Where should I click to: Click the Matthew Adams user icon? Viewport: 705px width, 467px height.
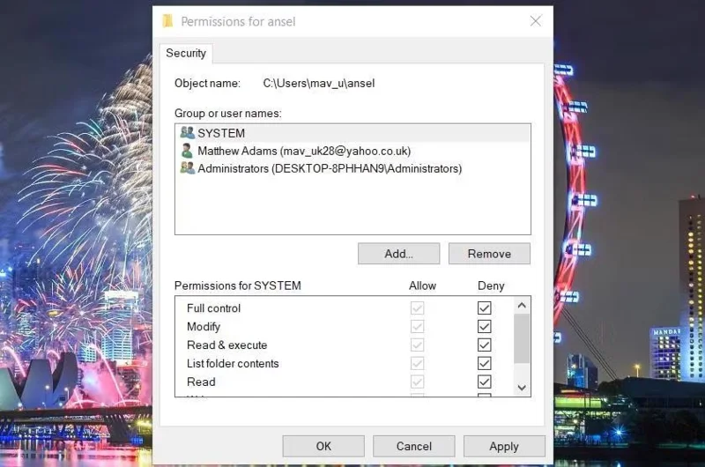pyautogui.click(x=187, y=150)
